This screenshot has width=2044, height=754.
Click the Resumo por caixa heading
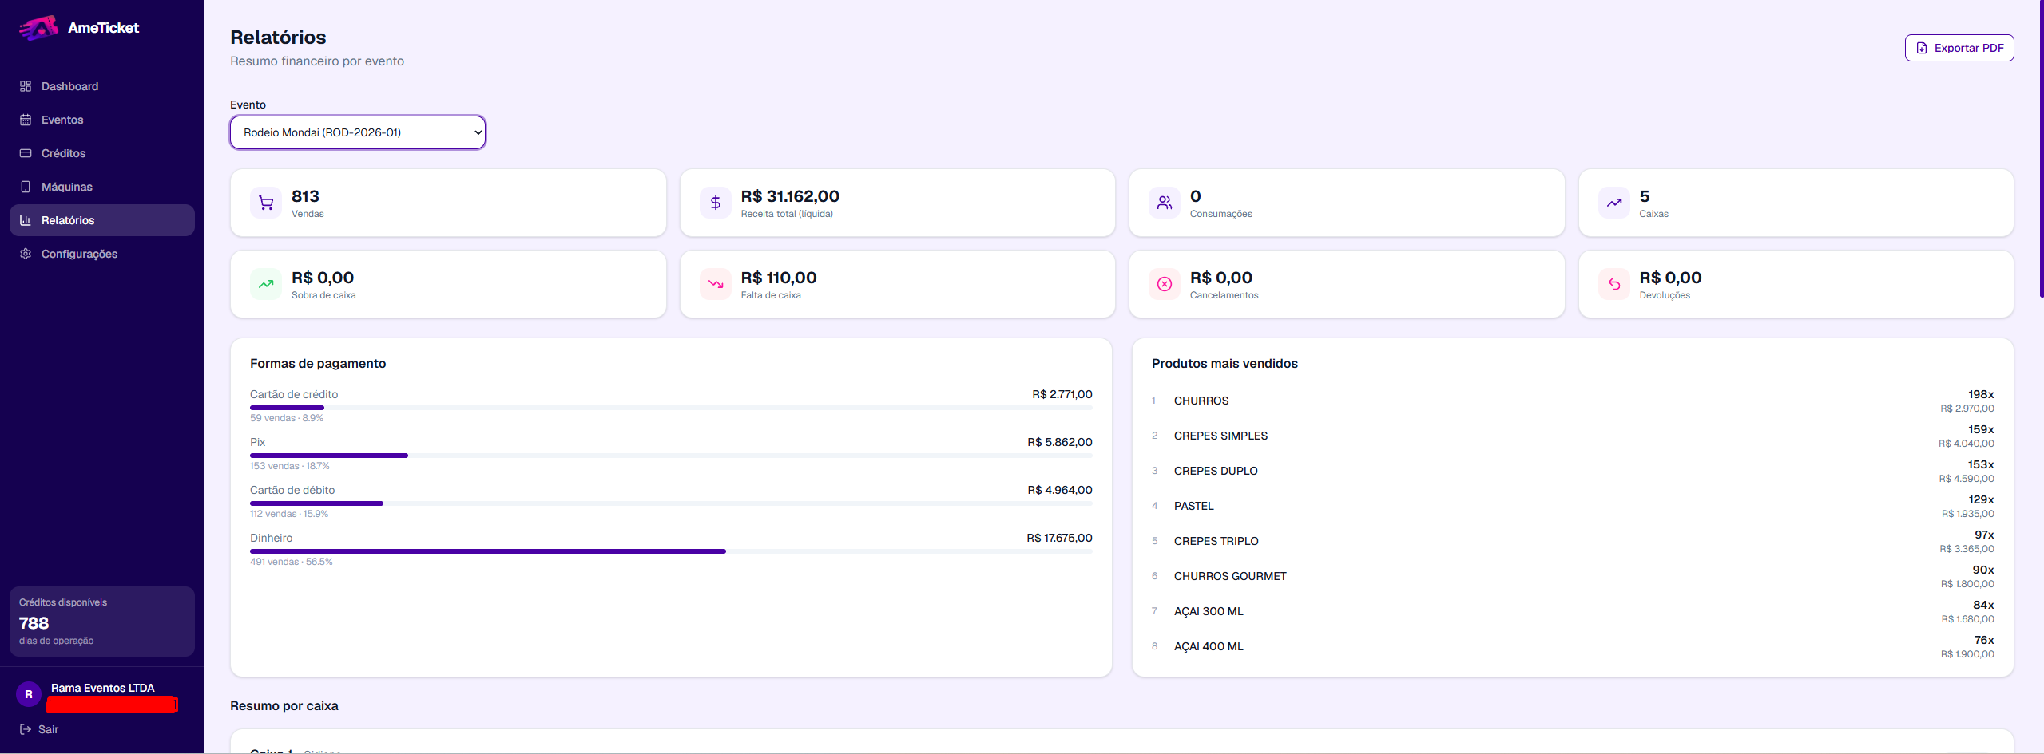coord(284,705)
